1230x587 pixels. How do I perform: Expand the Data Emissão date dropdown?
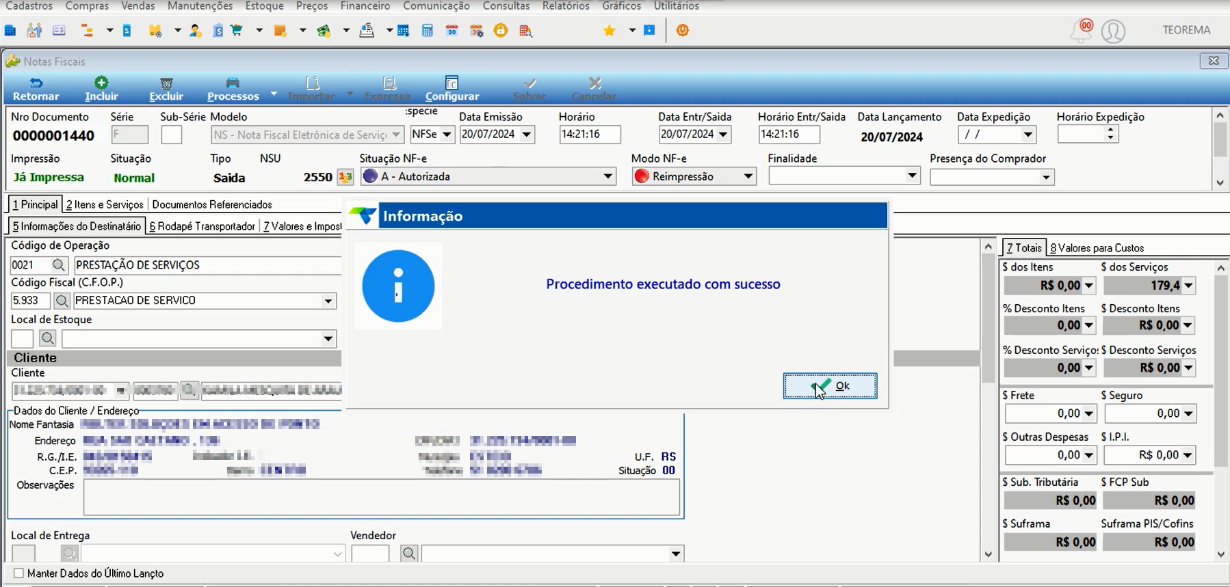tap(526, 135)
